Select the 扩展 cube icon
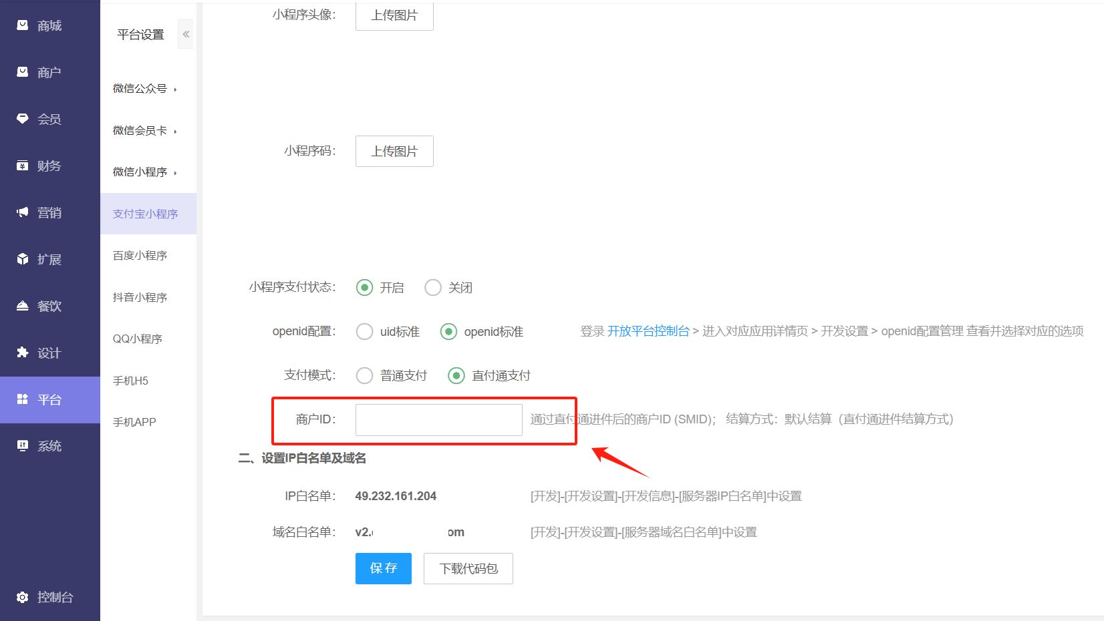The image size is (1104, 621). click(23, 259)
